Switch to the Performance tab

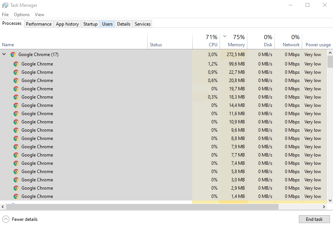(39, 24)
